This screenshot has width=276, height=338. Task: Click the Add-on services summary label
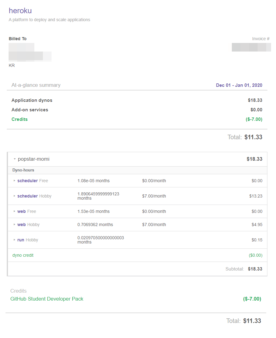(30, 110)
